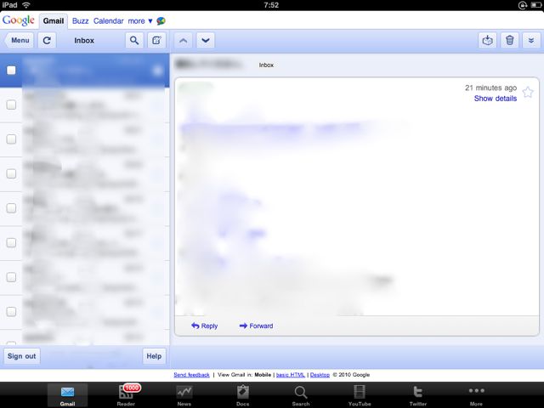Compose a new email with the pencil icon
Screen dimensions: 544x408
[x=156, y=41]
